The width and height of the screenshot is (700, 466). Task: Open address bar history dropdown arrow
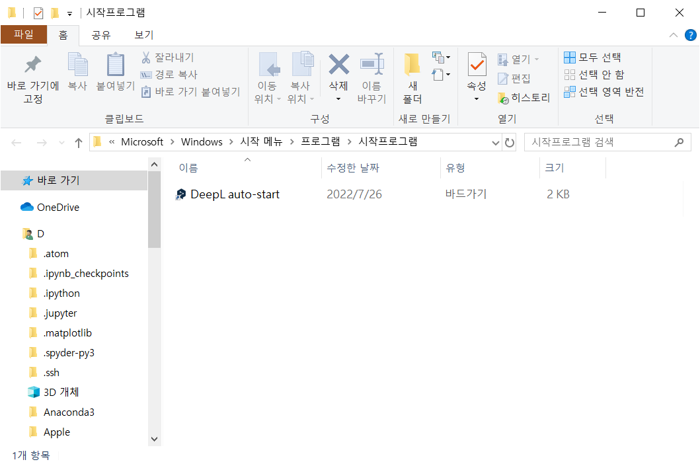click(496, 142)
